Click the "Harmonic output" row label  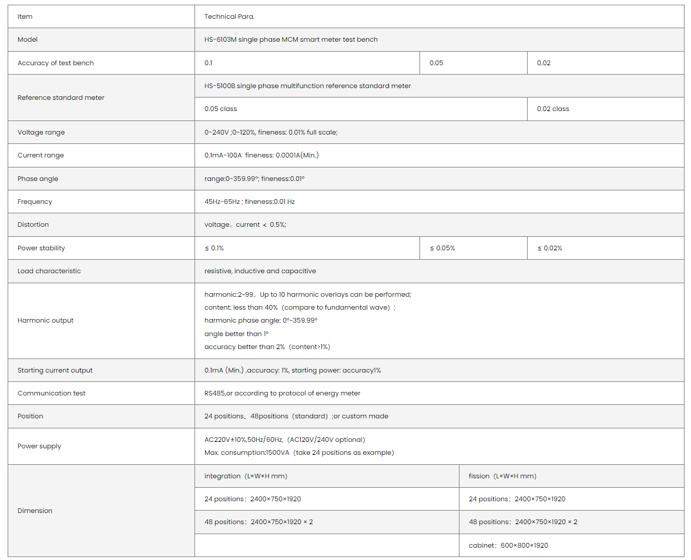(46, 320)
